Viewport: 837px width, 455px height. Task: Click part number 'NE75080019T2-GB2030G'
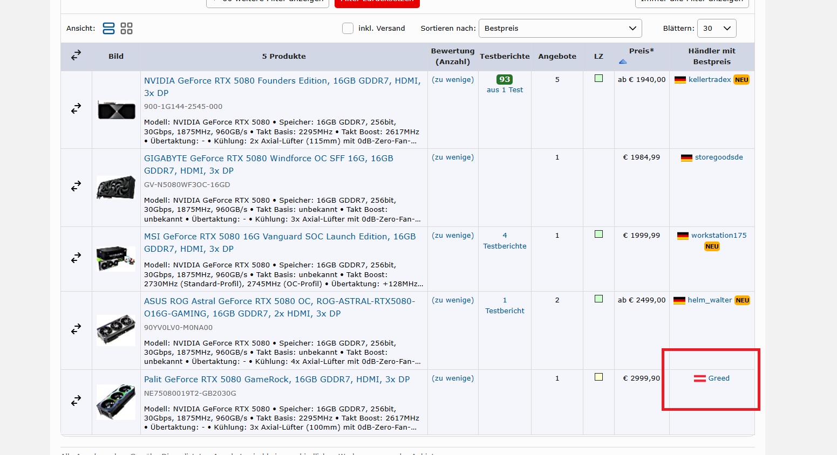190,394
